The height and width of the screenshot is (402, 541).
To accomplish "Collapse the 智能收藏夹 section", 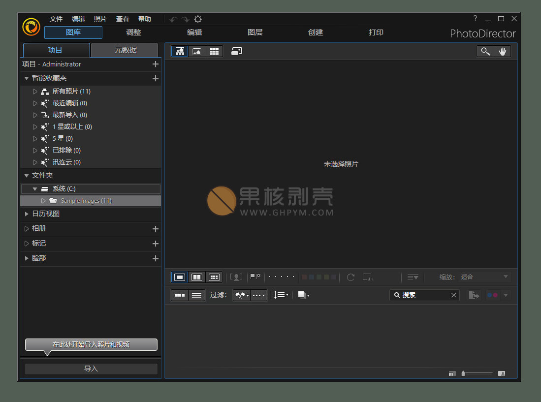I will [27, 78].
